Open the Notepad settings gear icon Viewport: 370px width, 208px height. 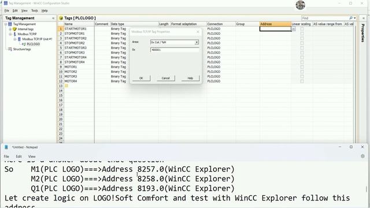[362, 156]
